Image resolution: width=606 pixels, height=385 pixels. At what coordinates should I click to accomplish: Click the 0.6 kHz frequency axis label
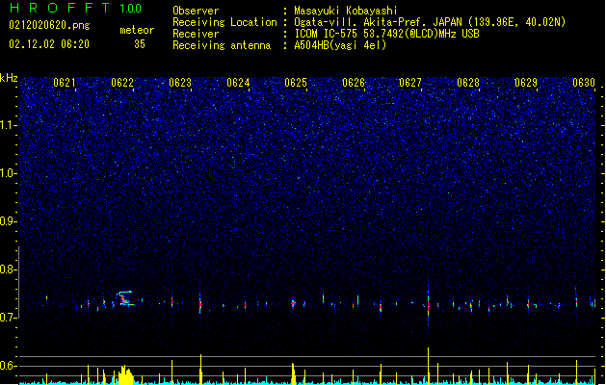(8, 366)
